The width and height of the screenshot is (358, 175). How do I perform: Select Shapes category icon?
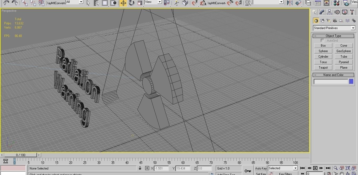(x=322, y=21)
